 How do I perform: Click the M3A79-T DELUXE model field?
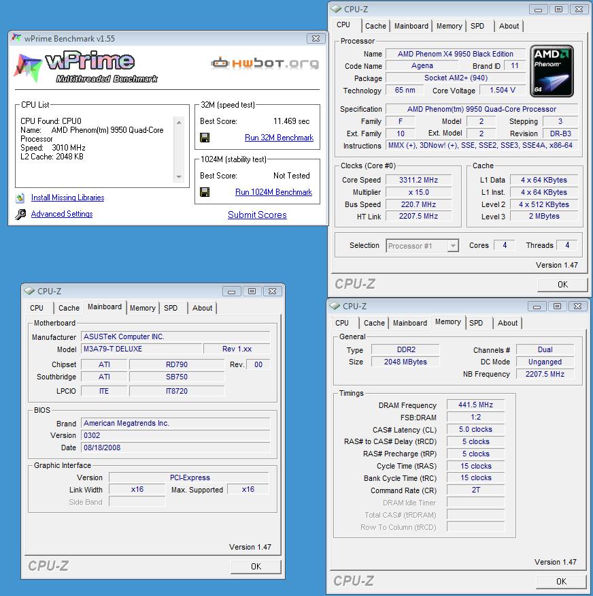[x=141, y=349]
